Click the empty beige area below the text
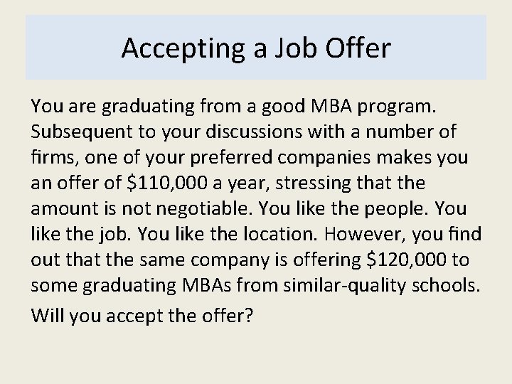The image size is (512, 384). click(x=256, y=356)
